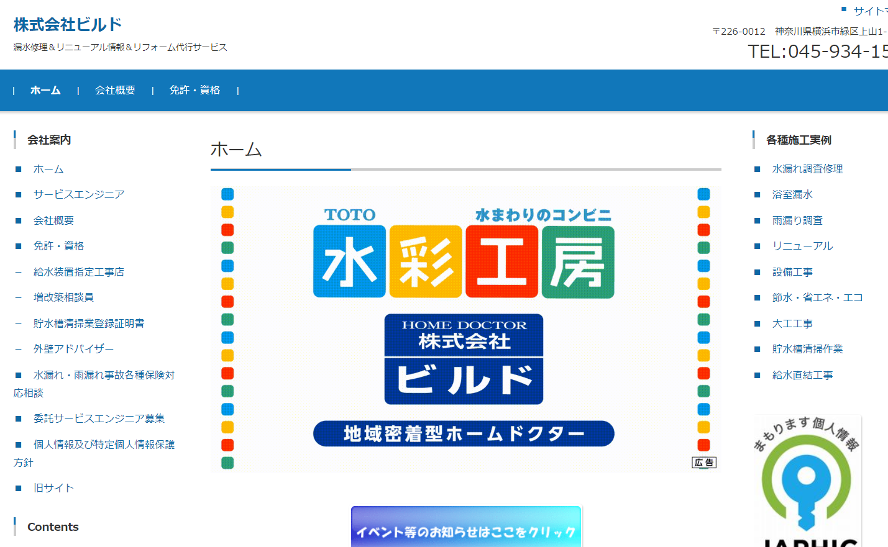Open the 大工工事 link
The height and width of the screenshot is (547, 888).
(x=792, y=323)
